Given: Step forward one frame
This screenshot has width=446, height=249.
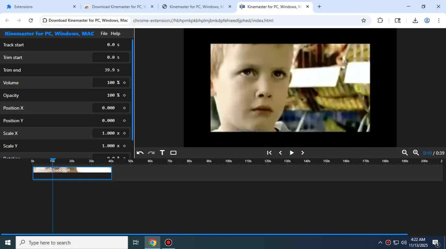Looking at the screenshot, I should click(x=303, y=153).
